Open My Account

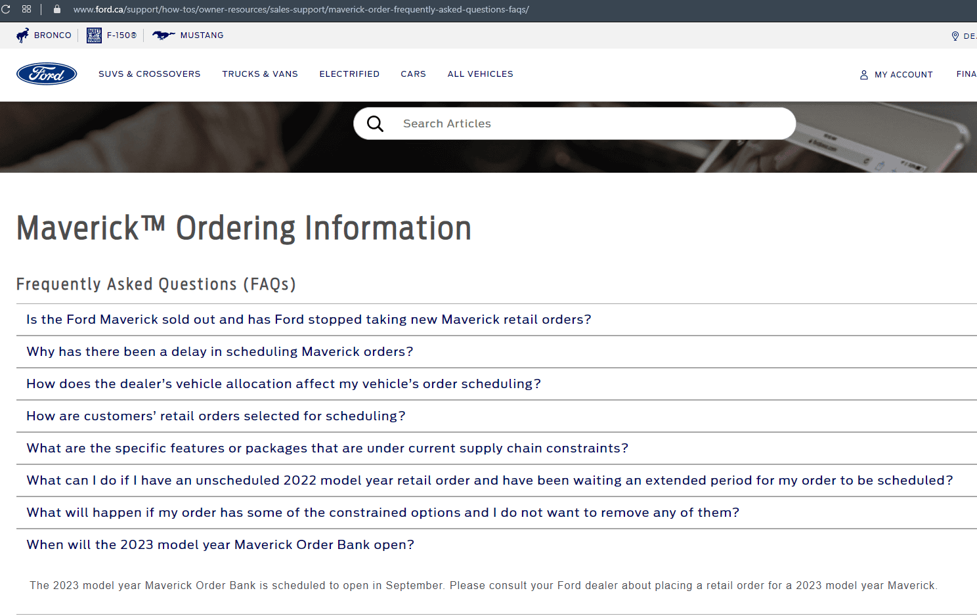(903, 75)
